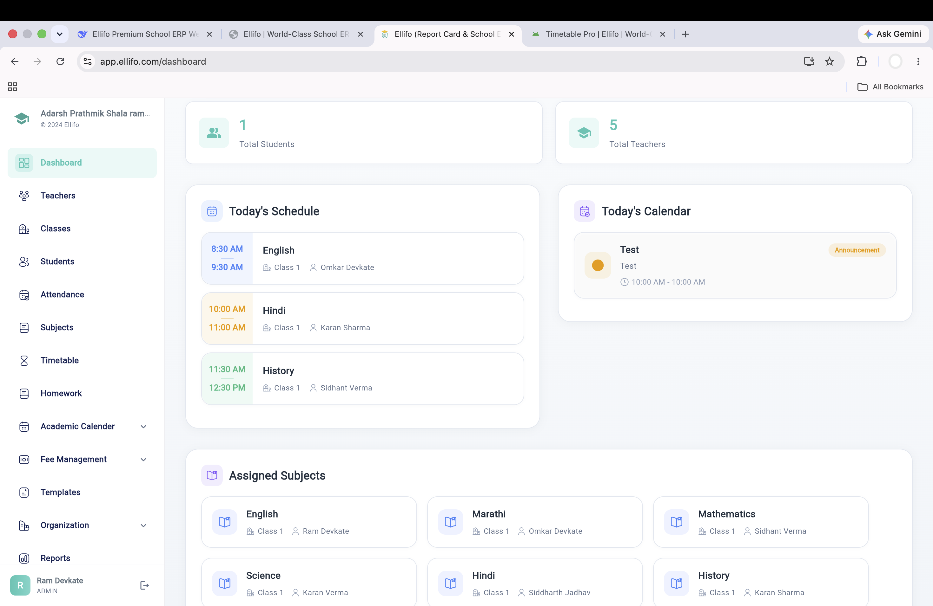This screenshot has width=933, height=606.
Task: Click the Classes building icon in sidebar
Action: coord(24,229)
